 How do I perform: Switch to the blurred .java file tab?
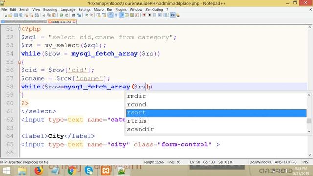(24, 22)
